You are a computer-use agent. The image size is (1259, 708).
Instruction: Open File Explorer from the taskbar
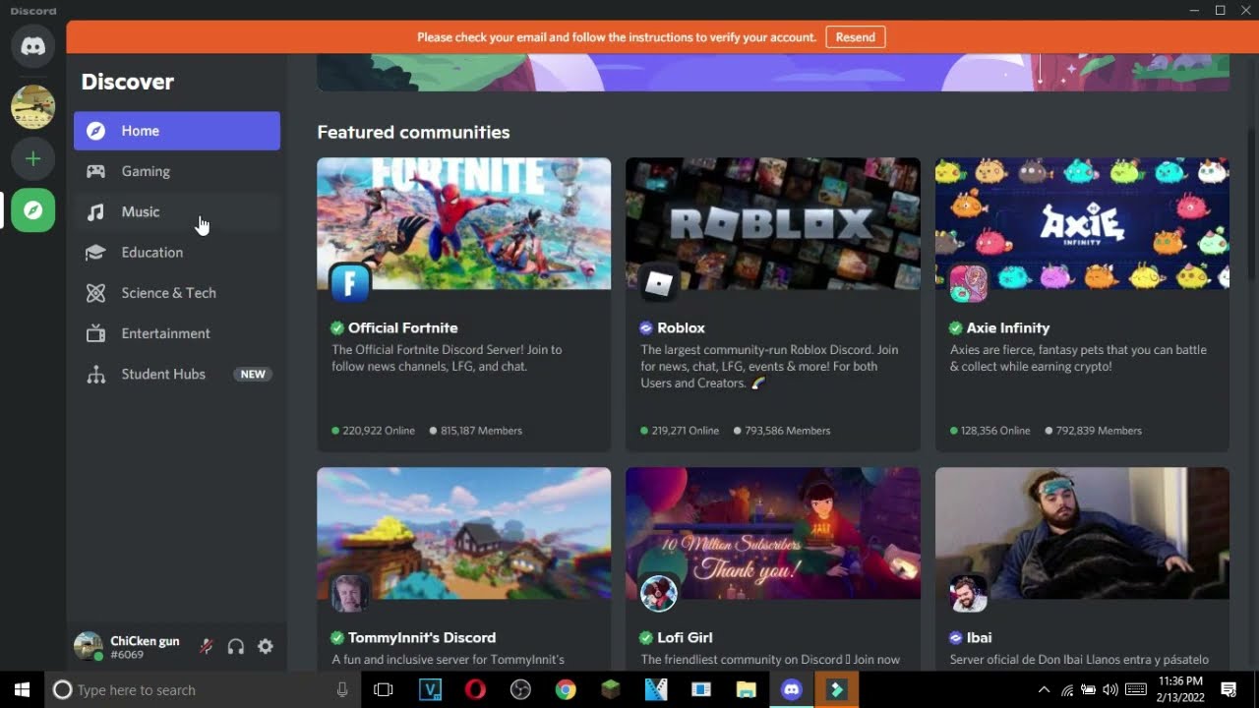(x=747, y=690)
